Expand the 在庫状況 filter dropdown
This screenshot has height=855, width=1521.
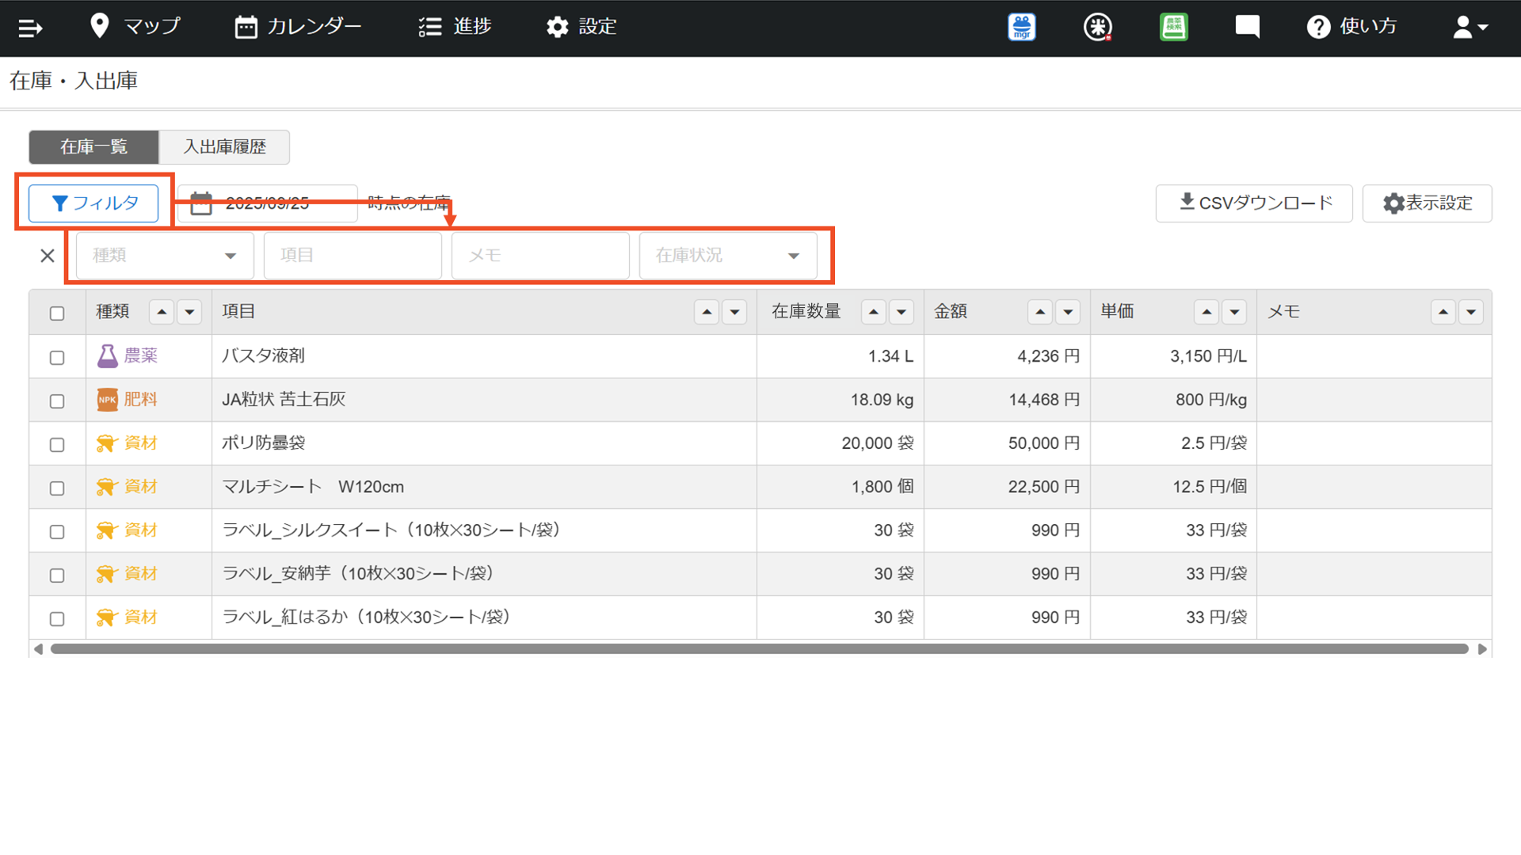click(x=728, y=256)
